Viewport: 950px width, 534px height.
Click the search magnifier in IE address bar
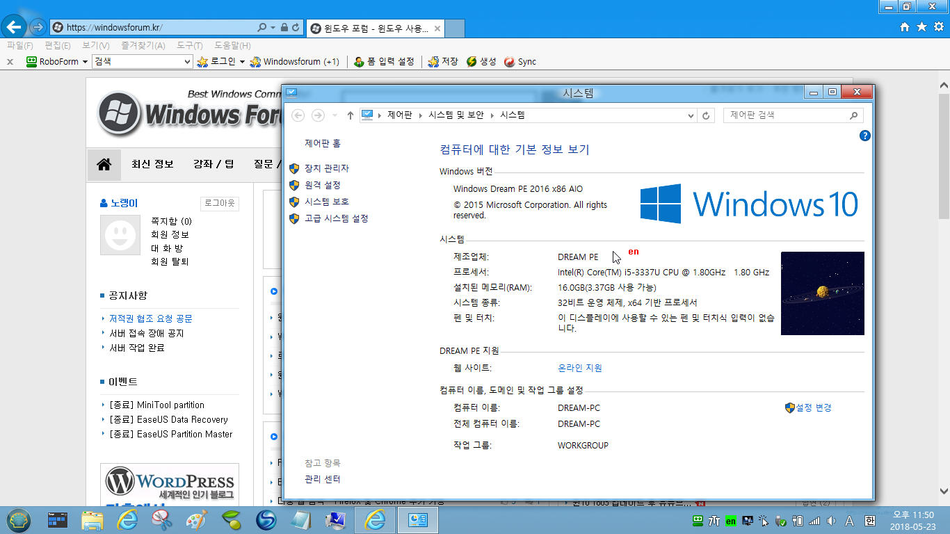pos(261,28)
